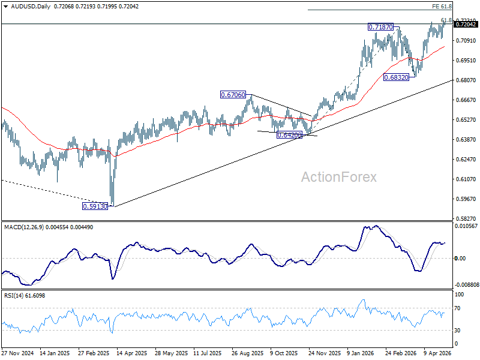
Task: Click the 24 Nov 2025 date marker
Action: (x=325, y=353)
